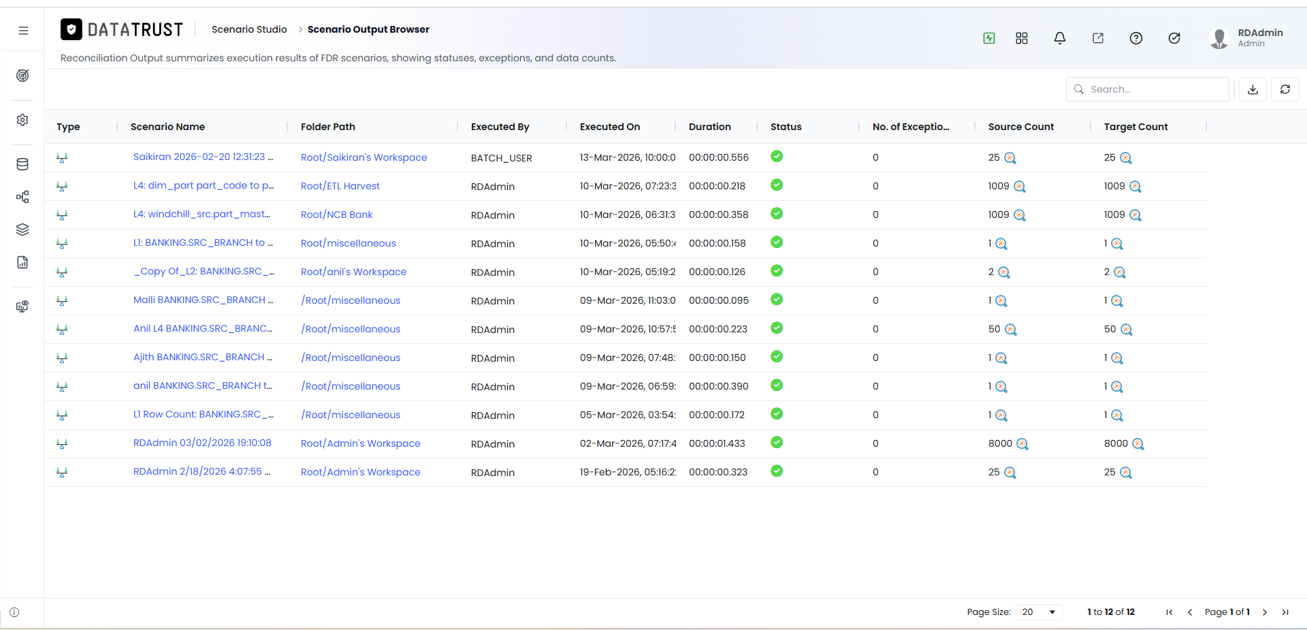Sort by Executed On column header

610,127
